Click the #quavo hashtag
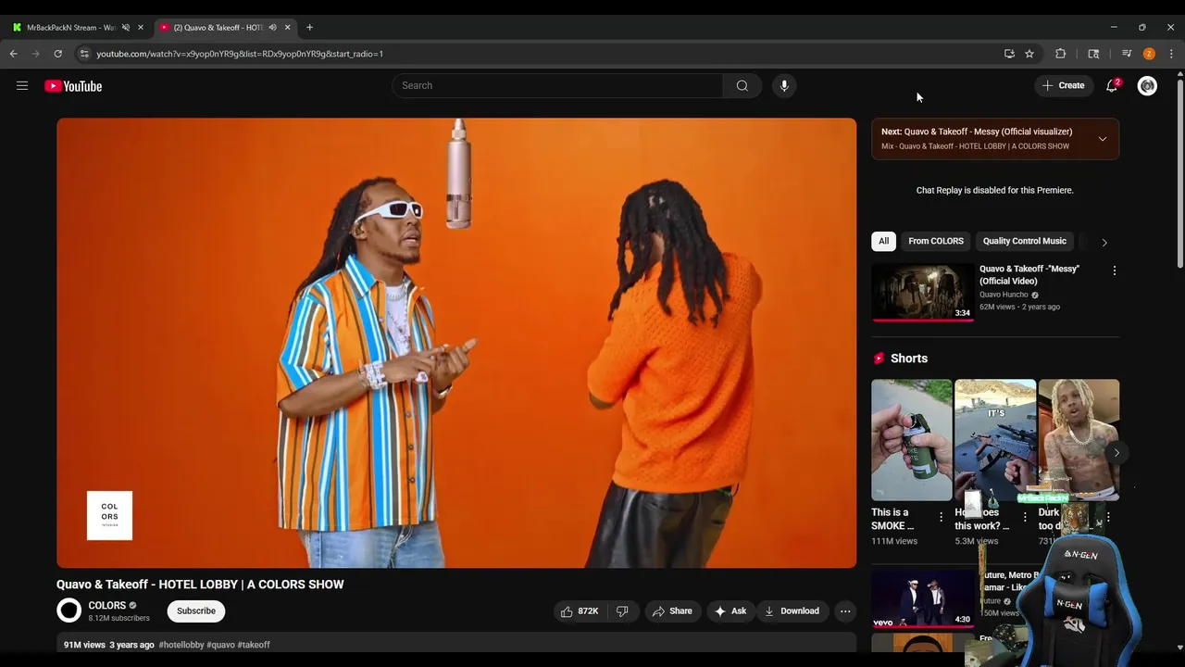1185x667 pixels. point(220,645)
